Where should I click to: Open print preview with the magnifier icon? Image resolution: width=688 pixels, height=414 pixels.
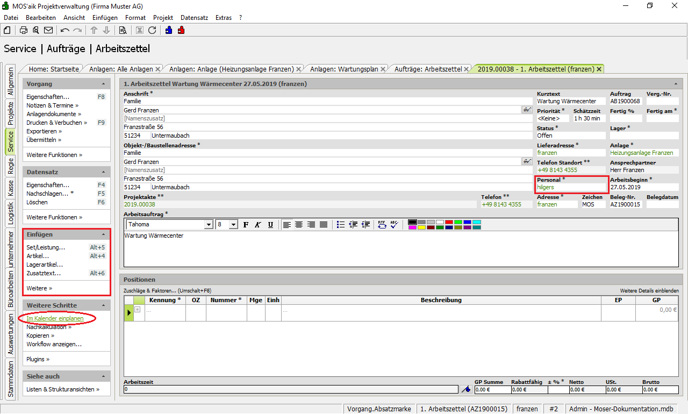click(36, 30)
